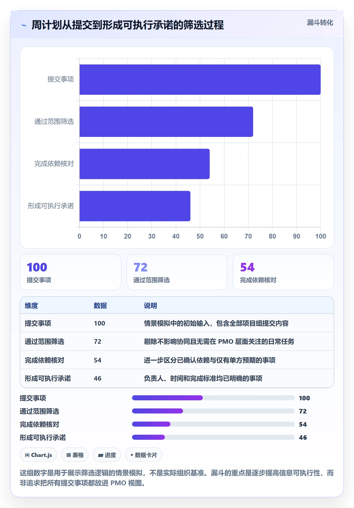Click the 提交事项 bar in the chart
Image resolution: width=354 pixels, height=508 pixels.
point(200,80)
